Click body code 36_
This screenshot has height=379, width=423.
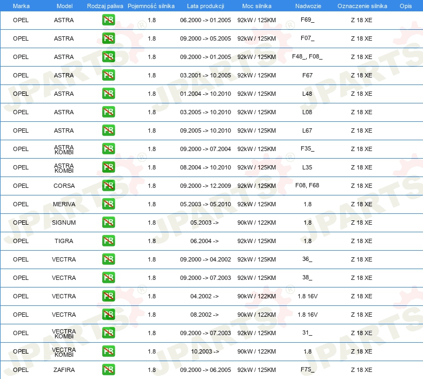[x=307, y=259]
